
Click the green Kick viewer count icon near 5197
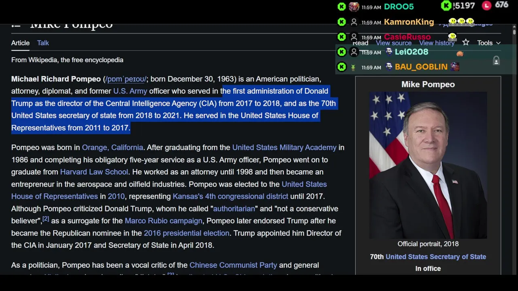(x=446, y=6)
